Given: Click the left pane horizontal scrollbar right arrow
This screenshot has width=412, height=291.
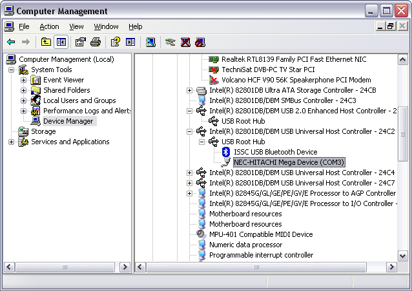Looking at the screenshot, I should pyautogui.click(x=125, y=267).
